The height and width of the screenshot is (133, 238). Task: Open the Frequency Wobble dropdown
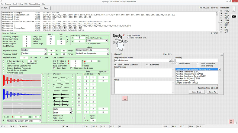pos(45,53)
